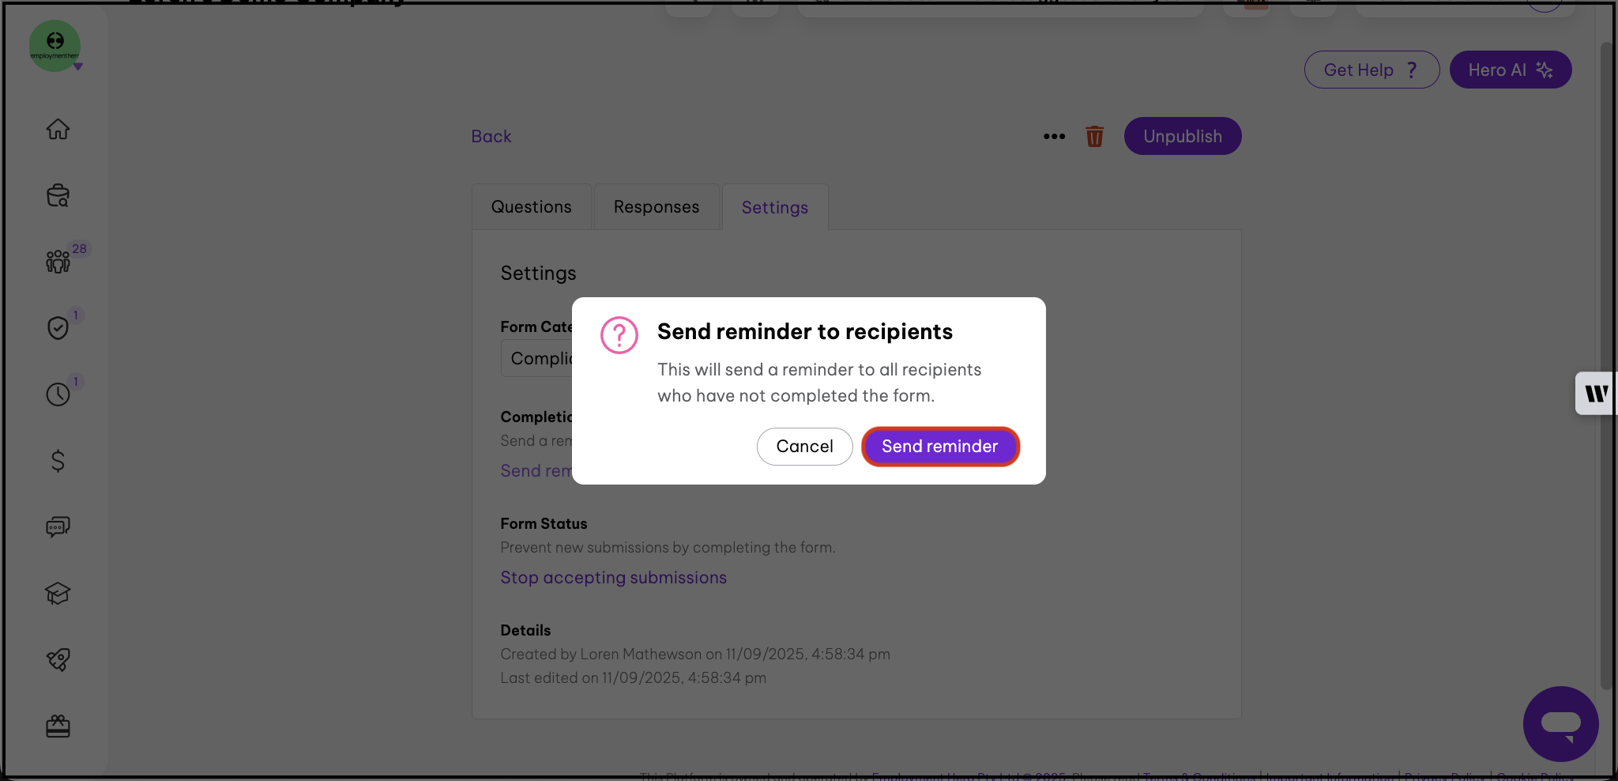Click the gift box rewards icon
Image resolution: width=1618 pixels, height=781 pixels.
pos(58,726)
